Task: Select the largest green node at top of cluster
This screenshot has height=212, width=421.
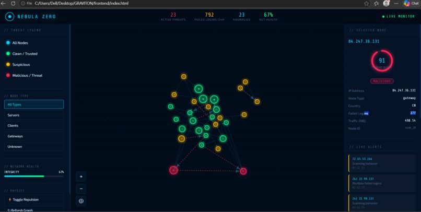Action: (x=198, y=89)
